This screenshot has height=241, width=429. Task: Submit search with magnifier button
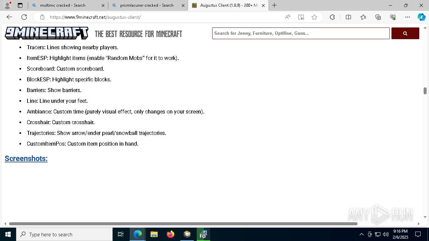click(x=405, y=33)
